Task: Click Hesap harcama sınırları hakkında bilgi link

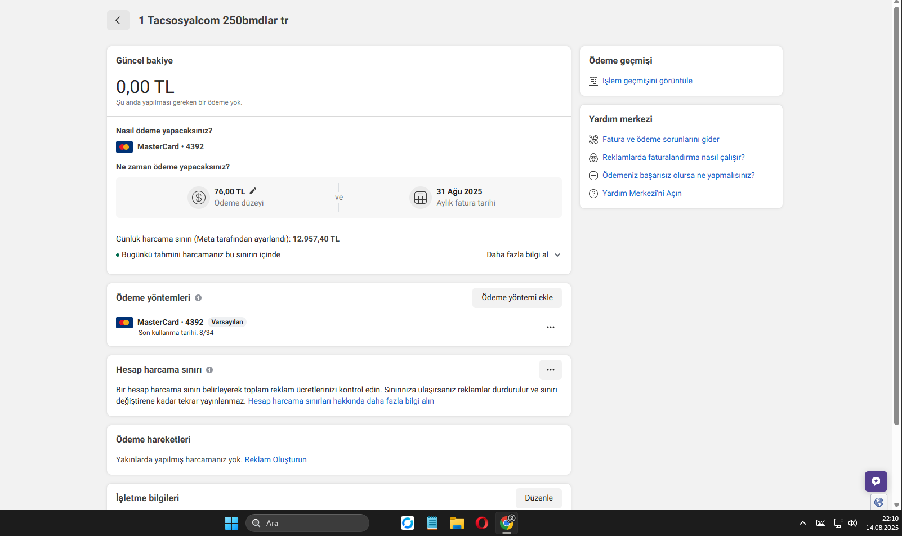Action: coord(341,401)
